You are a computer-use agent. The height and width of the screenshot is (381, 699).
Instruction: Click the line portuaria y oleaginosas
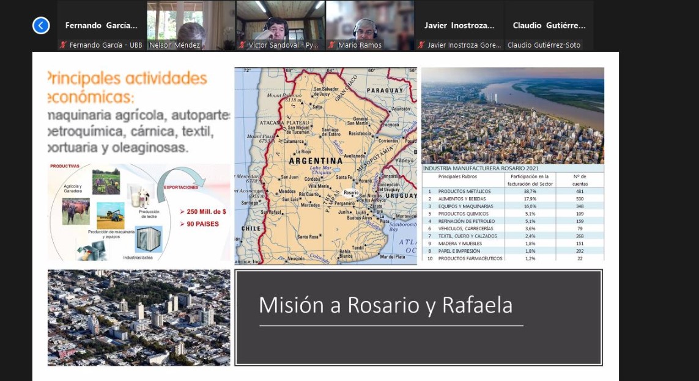point(118,147)
